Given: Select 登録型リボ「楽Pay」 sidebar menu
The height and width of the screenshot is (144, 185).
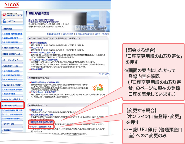Looking at the screenshot, I should click(x=12, y=54).
